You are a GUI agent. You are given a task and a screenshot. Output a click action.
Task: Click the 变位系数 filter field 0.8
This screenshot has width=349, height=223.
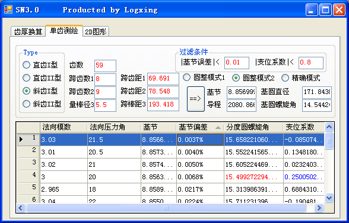[x=311, y=63]
